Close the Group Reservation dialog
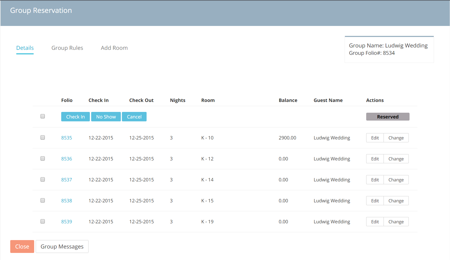The image size is (450, 260). click(x=22, y=247)
